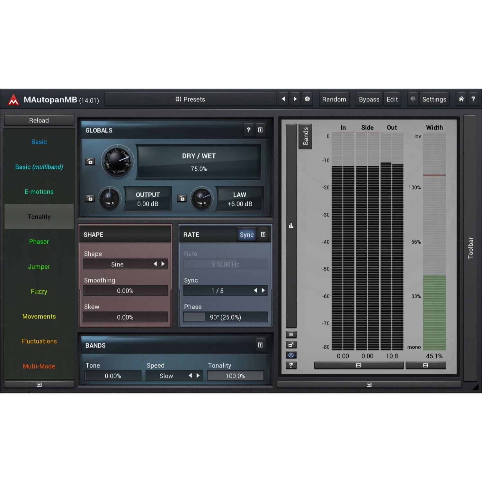Toggle the Output lock icon
This screenshot has height=482, width=482.
tap(90, 198)
